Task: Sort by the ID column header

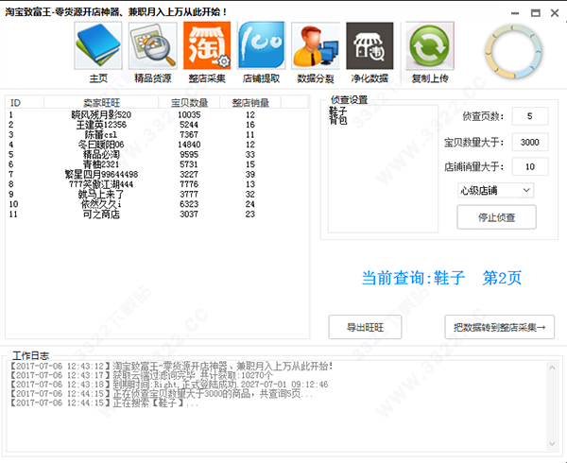Action: tap(25, 103)
